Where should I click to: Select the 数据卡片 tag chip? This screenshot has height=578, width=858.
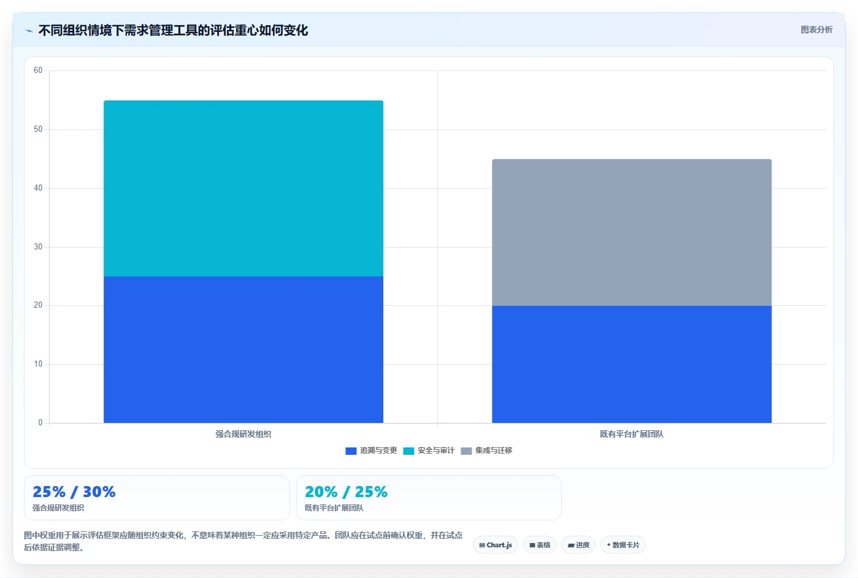click(x=623, y=545)
